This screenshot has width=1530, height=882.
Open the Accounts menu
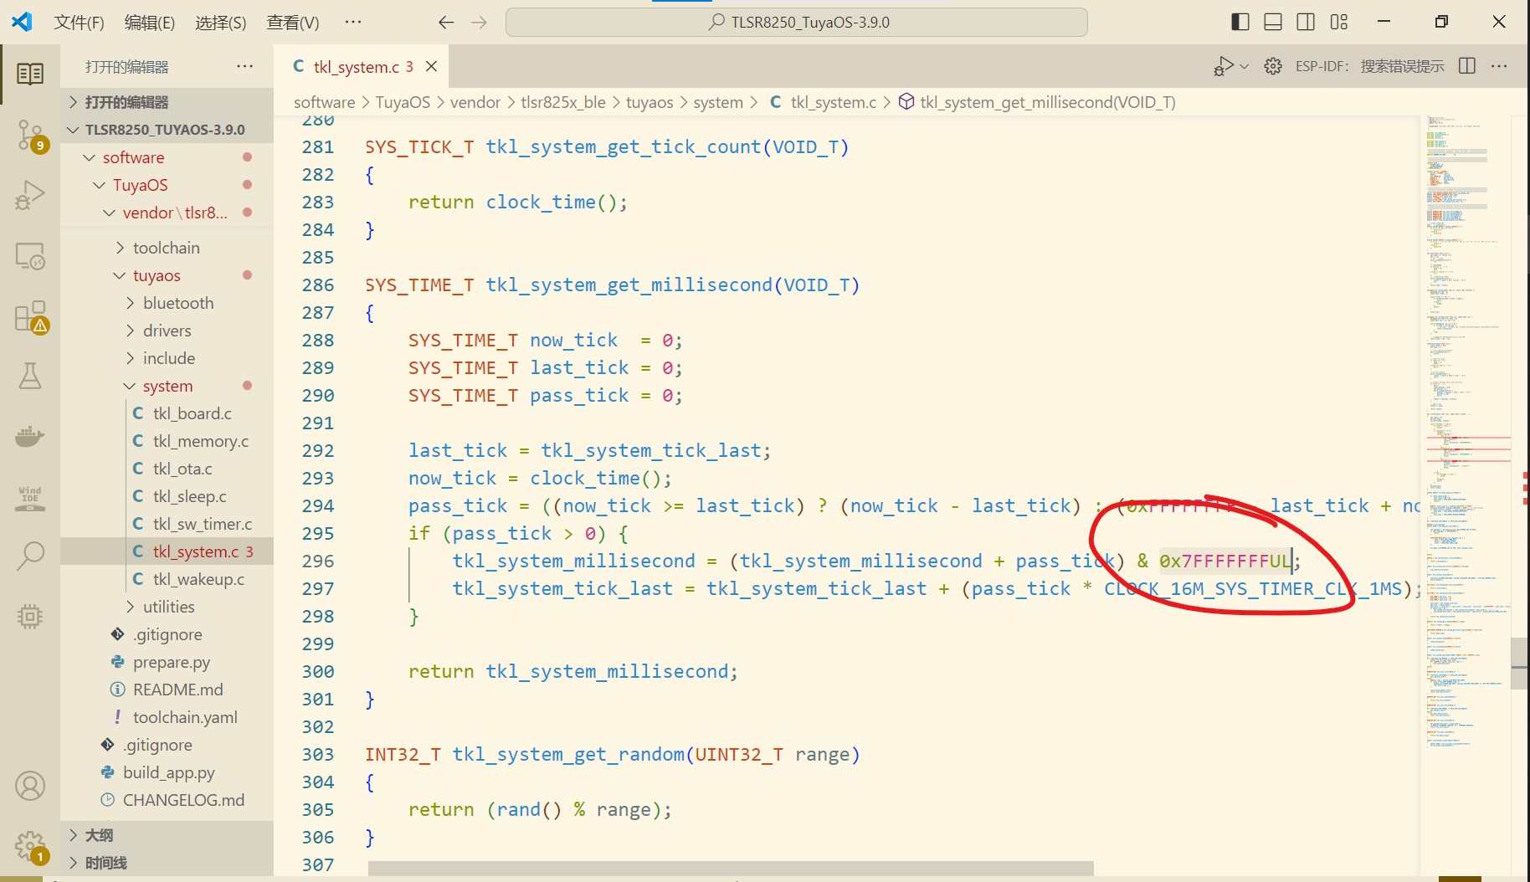[30, 786]
